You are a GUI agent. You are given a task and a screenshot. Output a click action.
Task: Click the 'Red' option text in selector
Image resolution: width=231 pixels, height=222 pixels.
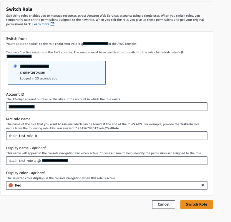[x=18, y=185]
